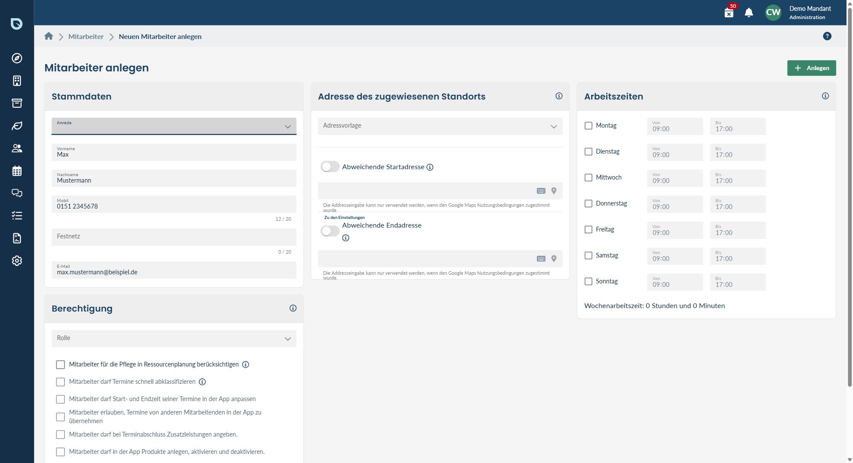853x463 pixels.
Task: Open the Mittwoch Bis time field
Action: [737, 178]
